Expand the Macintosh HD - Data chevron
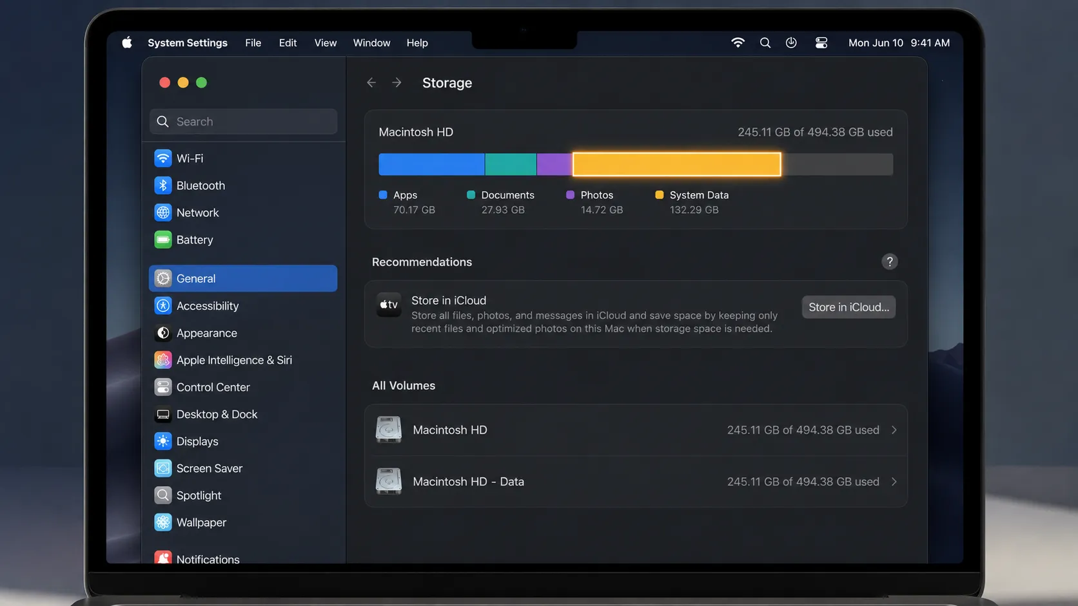Image resolution: width=1078 pixels, height=606 pixels. [x=894, y=482]
